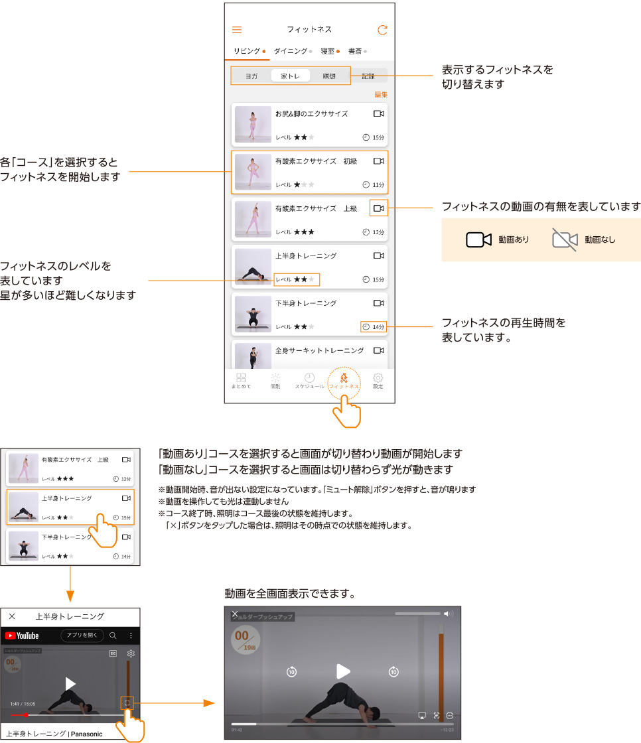
Task: Switch to the 寝室 room tab
Action: 330,50
